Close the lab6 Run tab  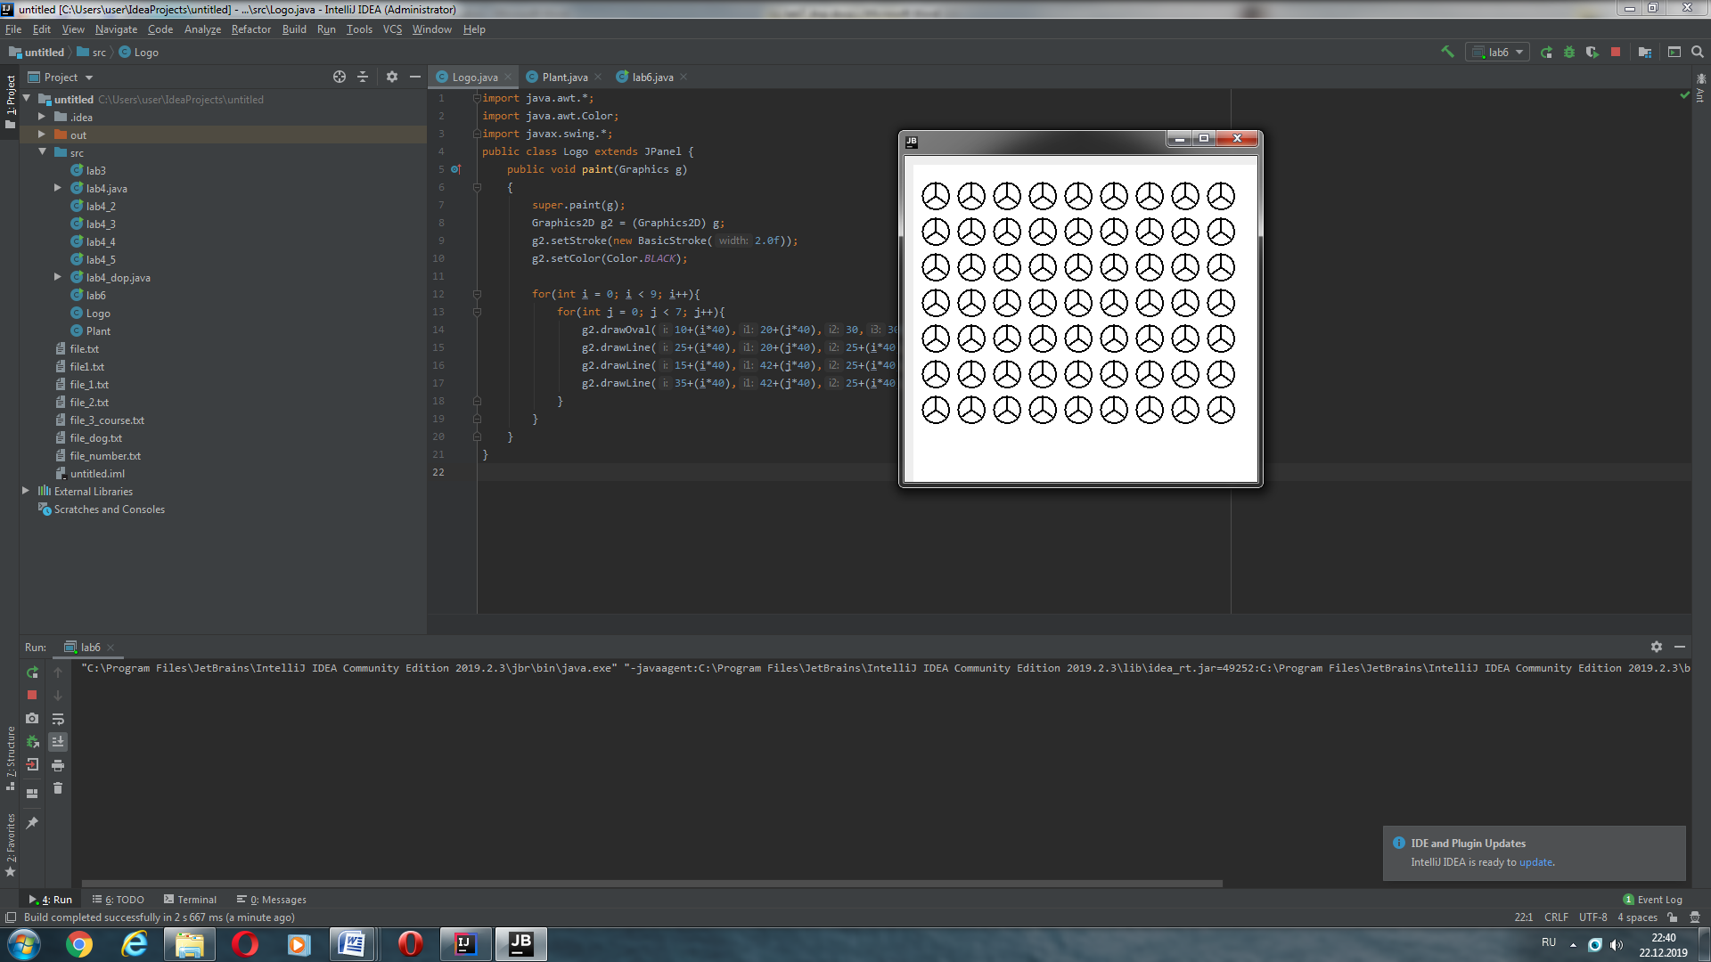(111, 648)
